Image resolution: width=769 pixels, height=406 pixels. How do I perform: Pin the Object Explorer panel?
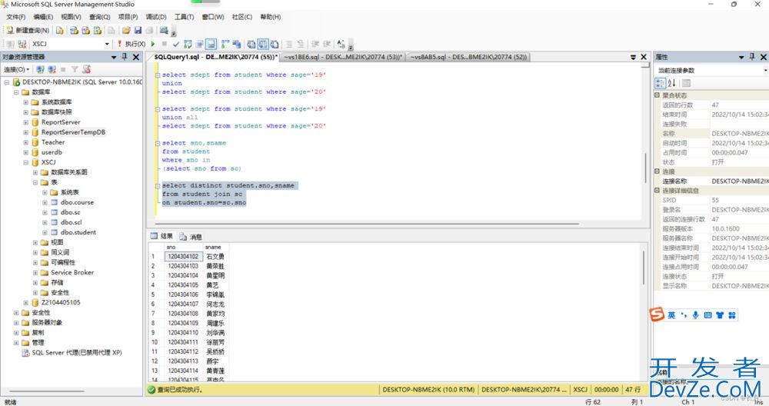[124, 57]
